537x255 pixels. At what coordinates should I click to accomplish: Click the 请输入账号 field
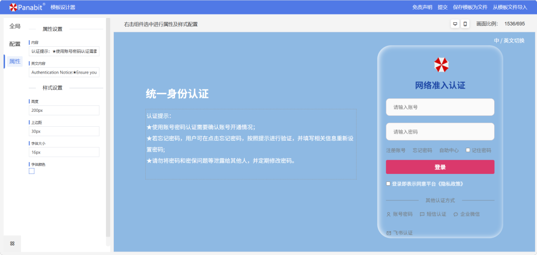[440, 107]
